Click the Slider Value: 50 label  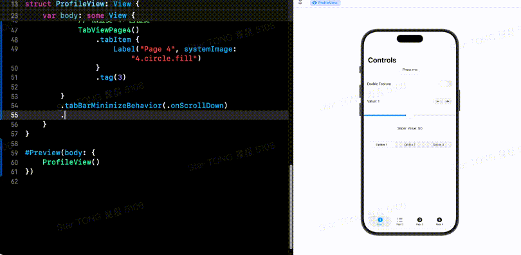pyautogui.click(x=410, y=128)
